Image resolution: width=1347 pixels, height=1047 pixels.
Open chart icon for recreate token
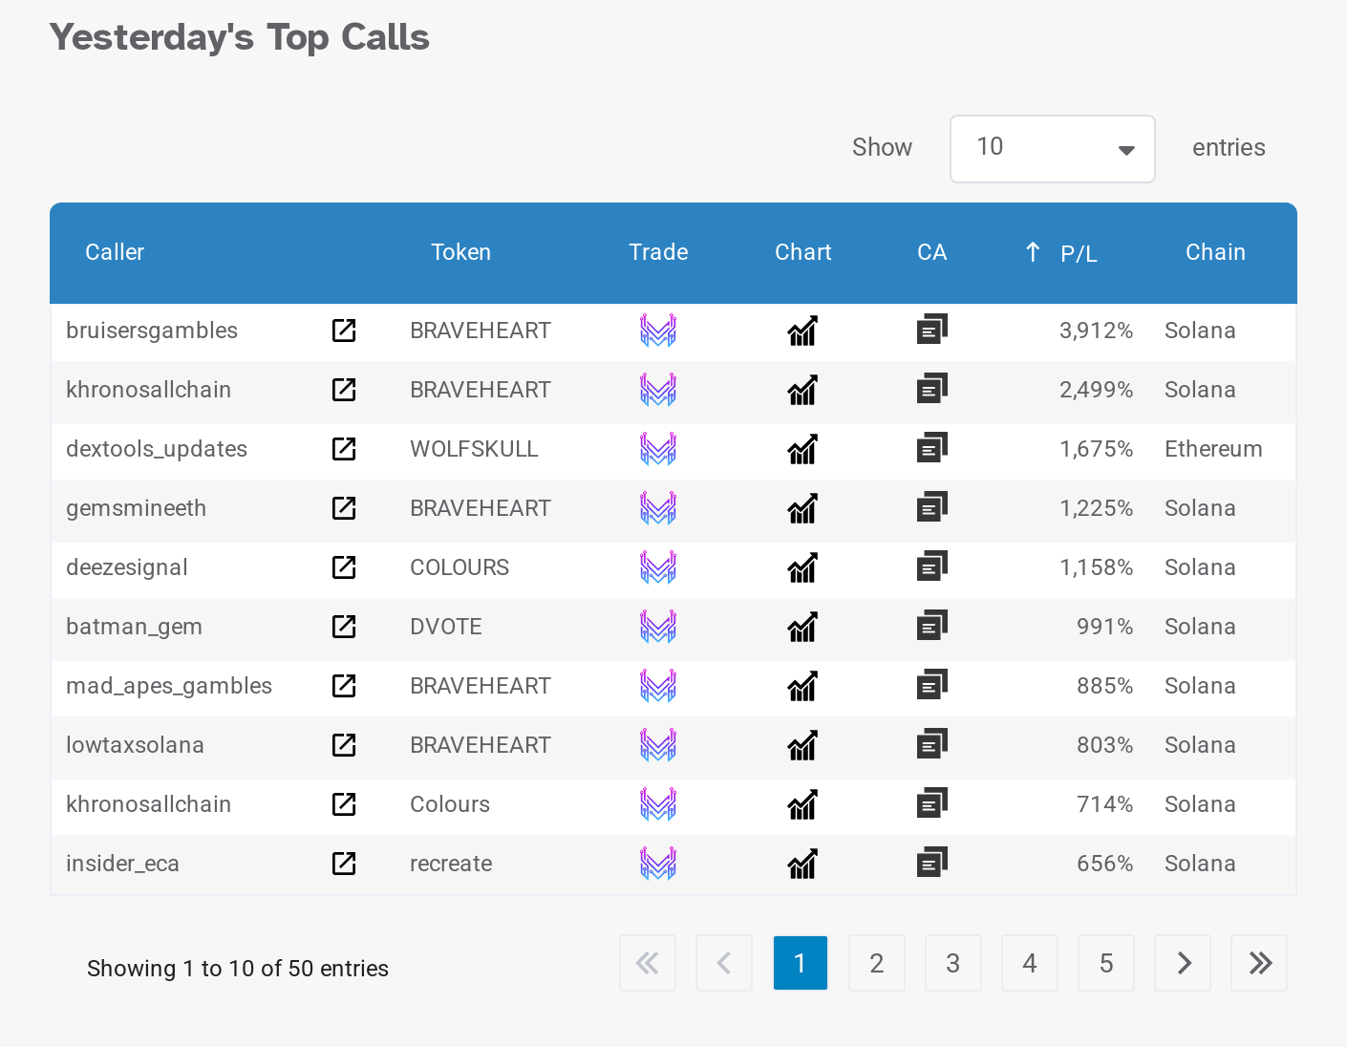tap(802, 864)
